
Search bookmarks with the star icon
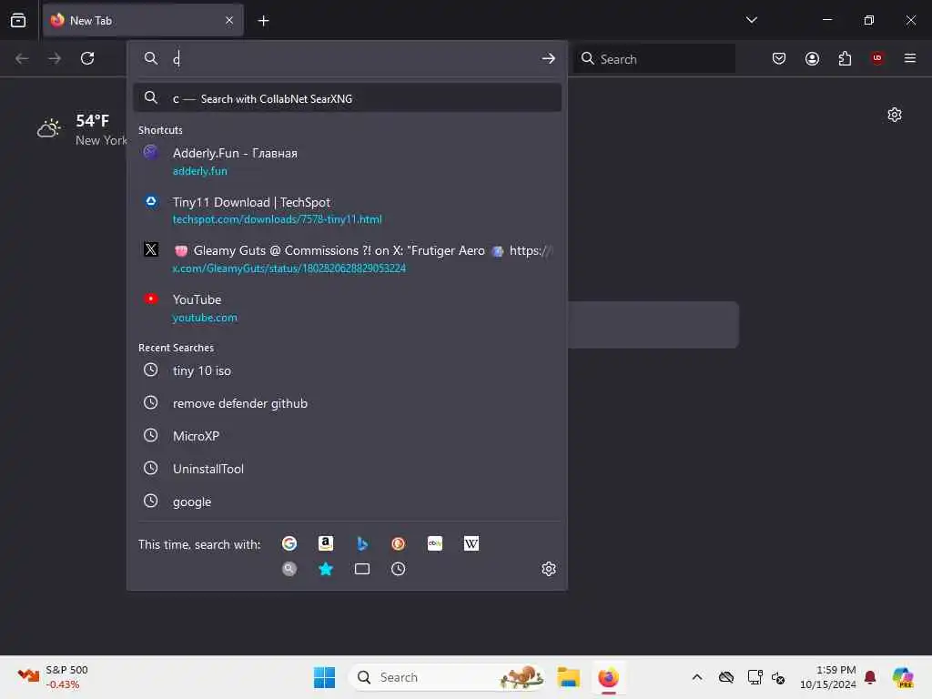pos(326,569)
